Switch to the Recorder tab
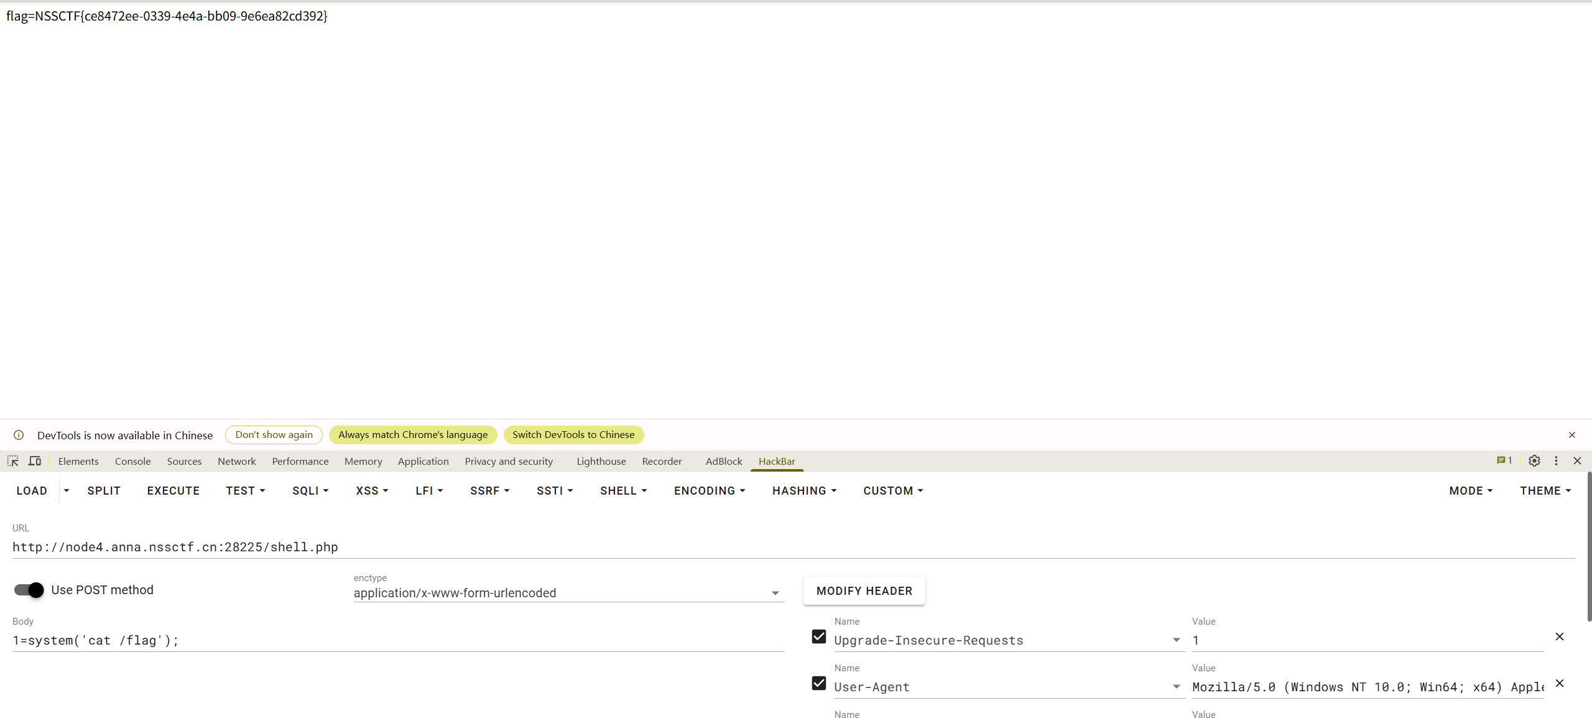The width and height of the screenshot is (1592, 718). (662, 461)
